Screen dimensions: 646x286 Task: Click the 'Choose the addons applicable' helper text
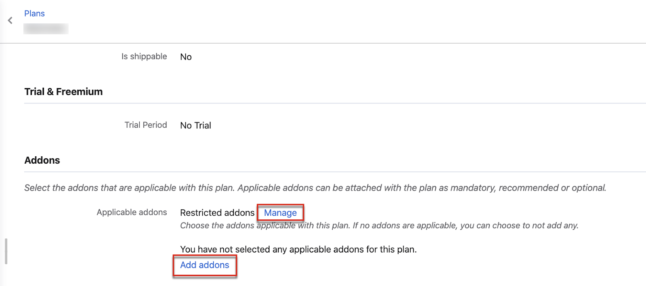click(x=379, y=225)
